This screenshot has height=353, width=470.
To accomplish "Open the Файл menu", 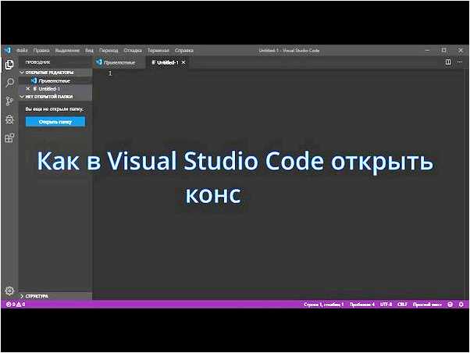I will click(22, 51).
